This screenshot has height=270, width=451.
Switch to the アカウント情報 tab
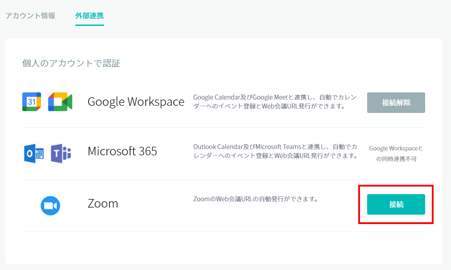point(30,16)
